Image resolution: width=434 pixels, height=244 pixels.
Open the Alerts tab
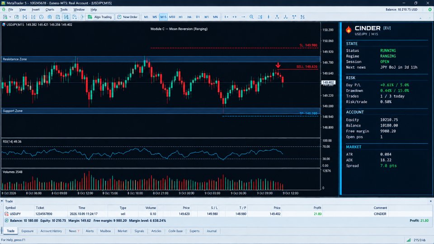click(90, 231)
